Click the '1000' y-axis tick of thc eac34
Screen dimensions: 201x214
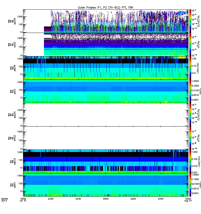(x=20, y=110)
